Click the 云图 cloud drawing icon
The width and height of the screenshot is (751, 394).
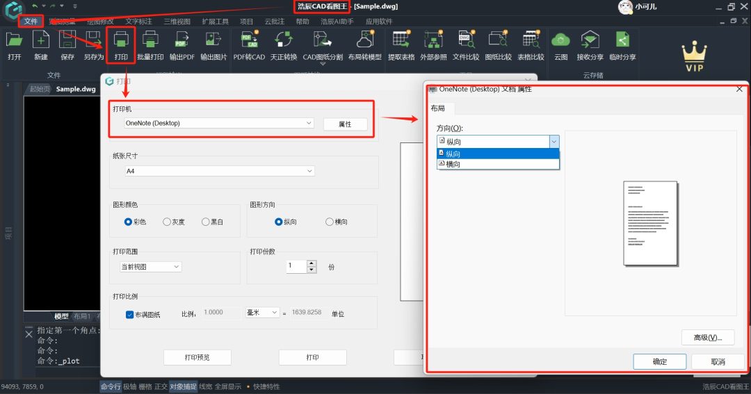tap(561, 40)
